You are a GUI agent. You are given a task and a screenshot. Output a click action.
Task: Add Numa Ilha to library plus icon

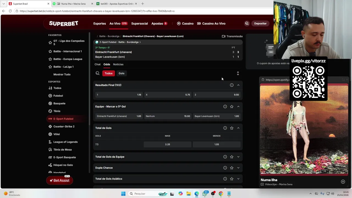pyautogui.click(x=343, y=182)
